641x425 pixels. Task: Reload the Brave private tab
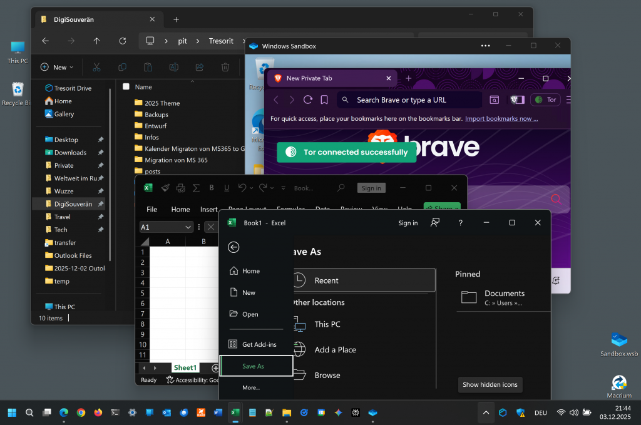(308, 100)
